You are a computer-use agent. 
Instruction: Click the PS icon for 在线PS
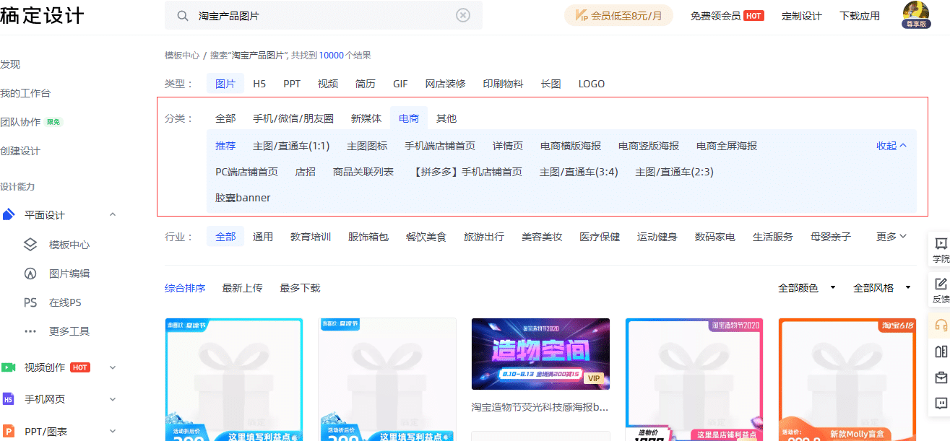[30, 302]
